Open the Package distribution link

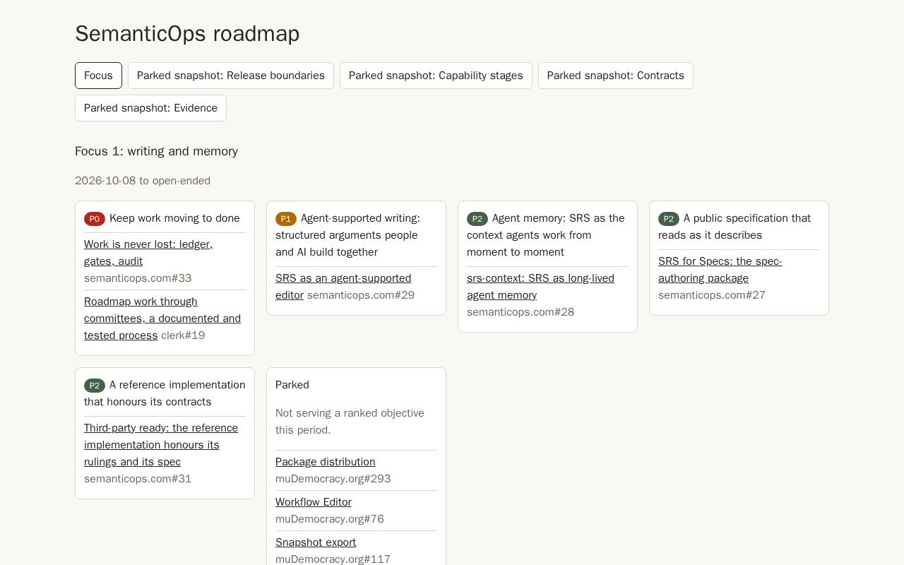pyautogui.click(x=326, y=462)
